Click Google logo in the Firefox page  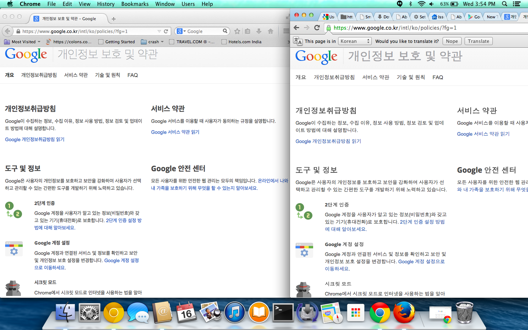point(26,55)
